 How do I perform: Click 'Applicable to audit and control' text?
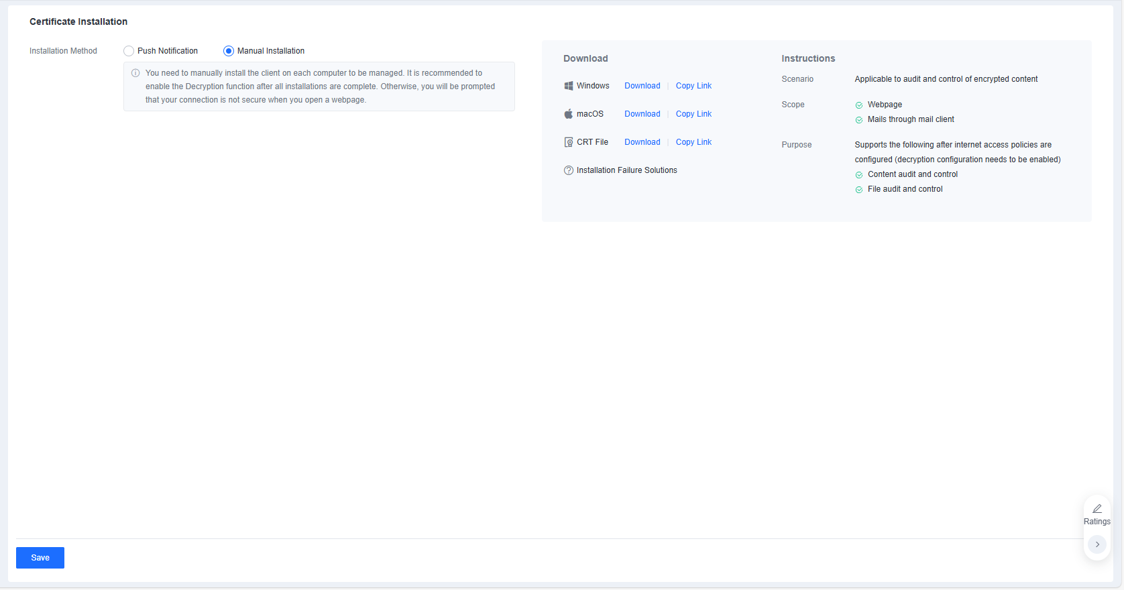point(946,79)
